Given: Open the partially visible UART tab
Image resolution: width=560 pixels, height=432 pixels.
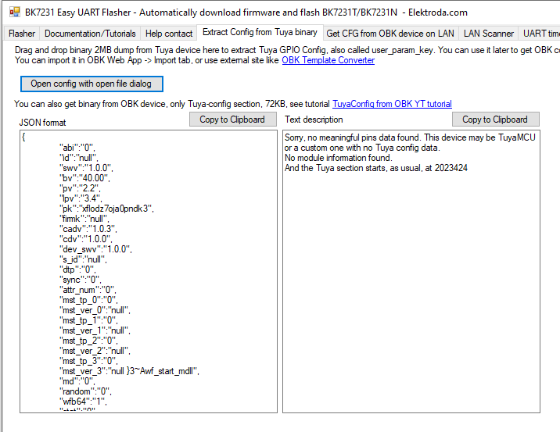Looking at the screenshot, I should [540, 34].
